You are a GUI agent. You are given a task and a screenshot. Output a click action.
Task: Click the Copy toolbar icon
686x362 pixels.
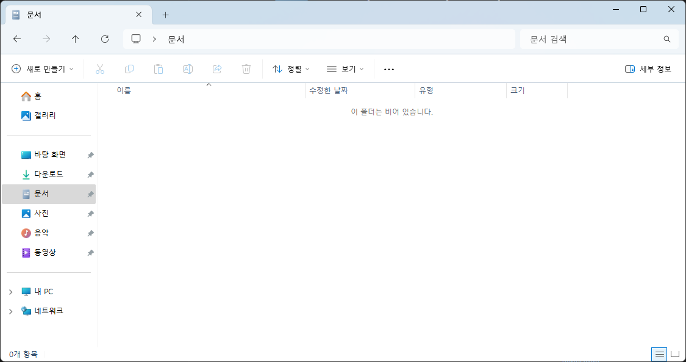coord(129,69)
